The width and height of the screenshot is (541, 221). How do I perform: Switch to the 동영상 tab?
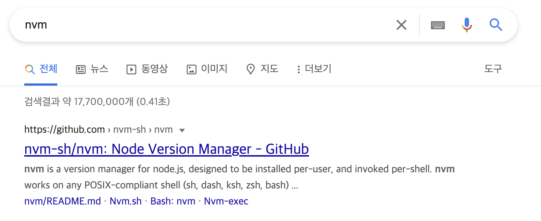pyautogui.click(x=147, y=69)
